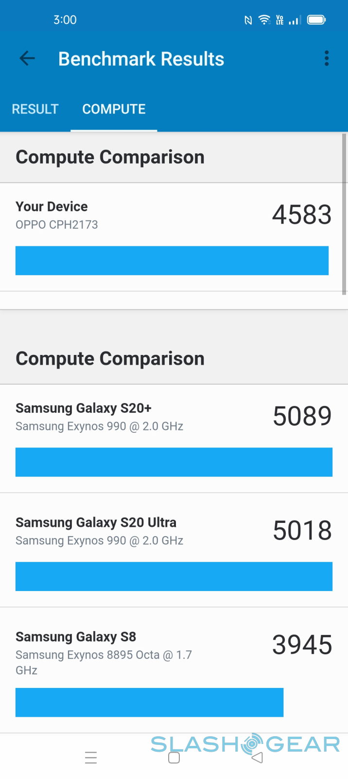348x779 pixels.
Task: Tap the battery indicator icon
Action: point(316,20)
